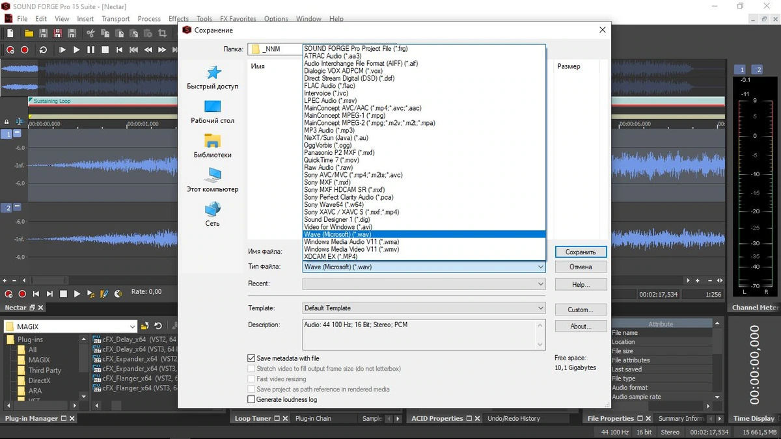Click the Copy toolbar icon
This screenshot has height=439, width=781.
pyautogui.click(x=104, y=33)
